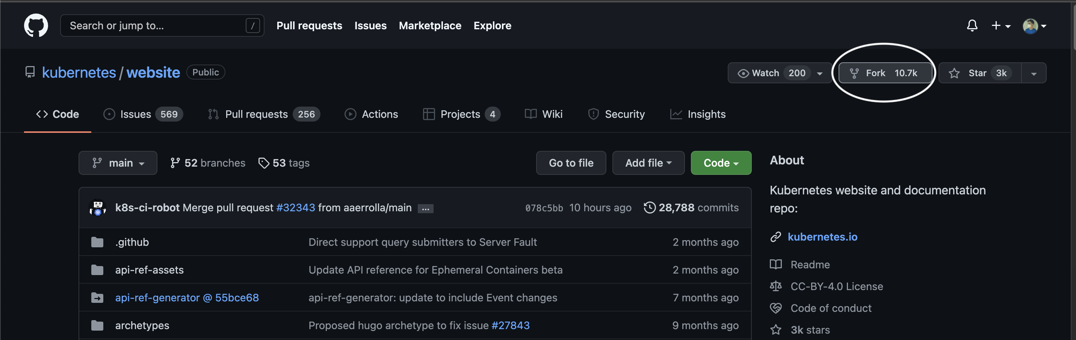
Task: Switch to the Actions tab
Action: coord(371,114)
